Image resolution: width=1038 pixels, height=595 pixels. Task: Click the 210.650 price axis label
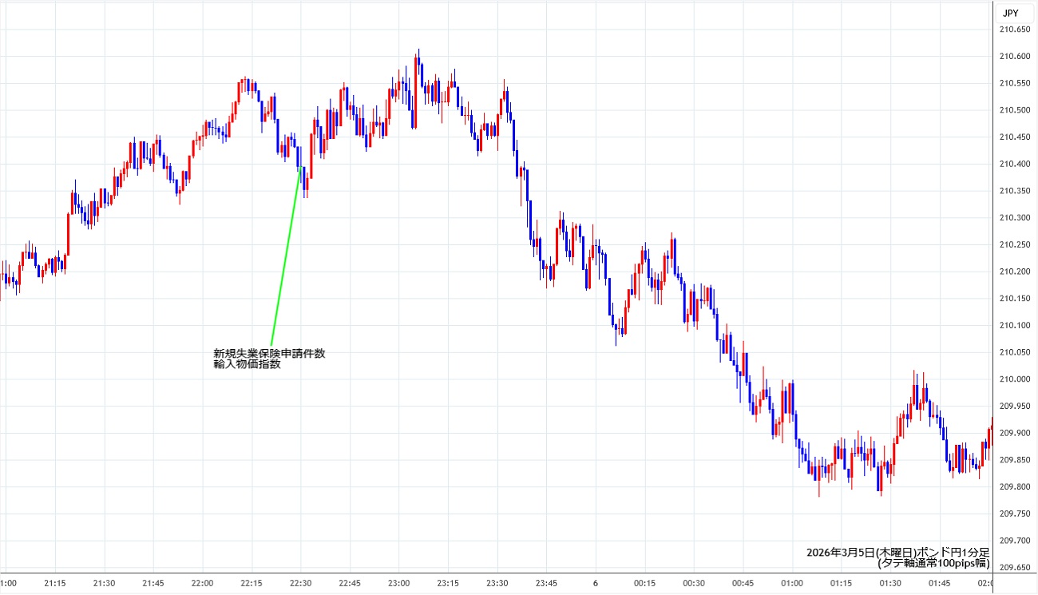1015,30
